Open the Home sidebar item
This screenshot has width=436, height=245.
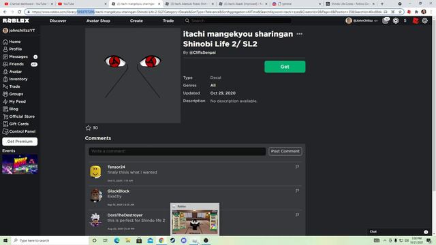pyautogui.click(x=12, y=42)
